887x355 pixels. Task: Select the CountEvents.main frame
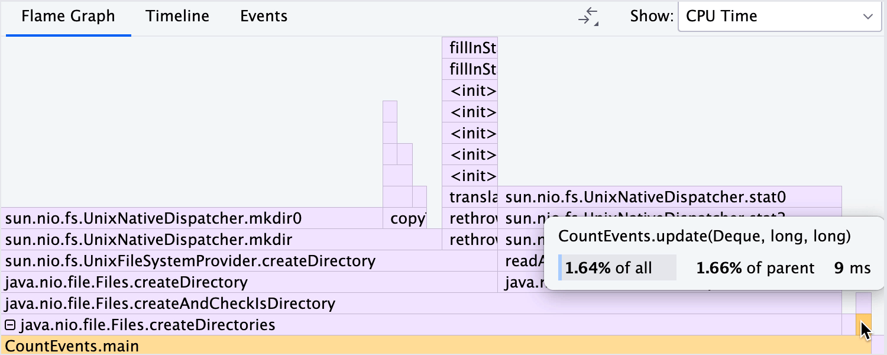coord(436,346)
